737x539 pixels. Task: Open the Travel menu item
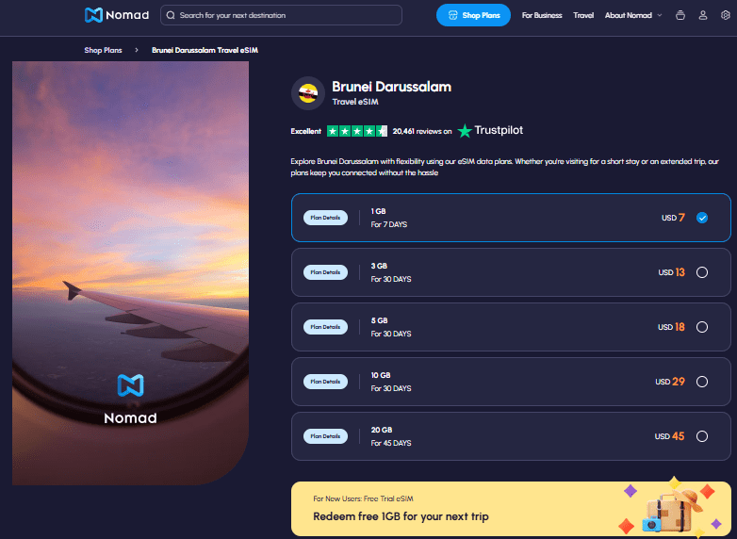[x=583, y=15]
